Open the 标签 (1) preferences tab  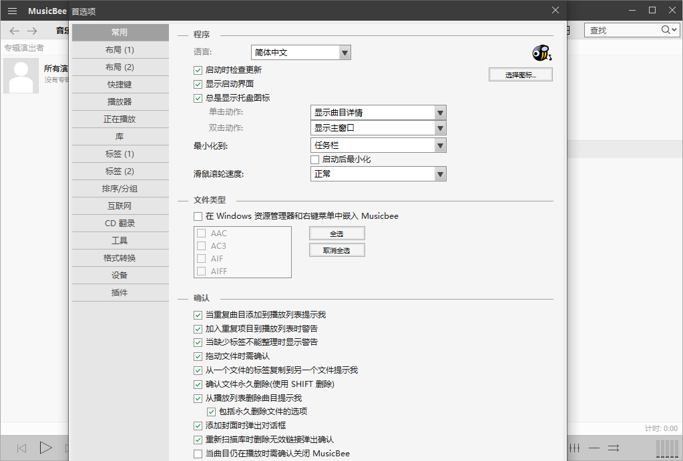120,154
